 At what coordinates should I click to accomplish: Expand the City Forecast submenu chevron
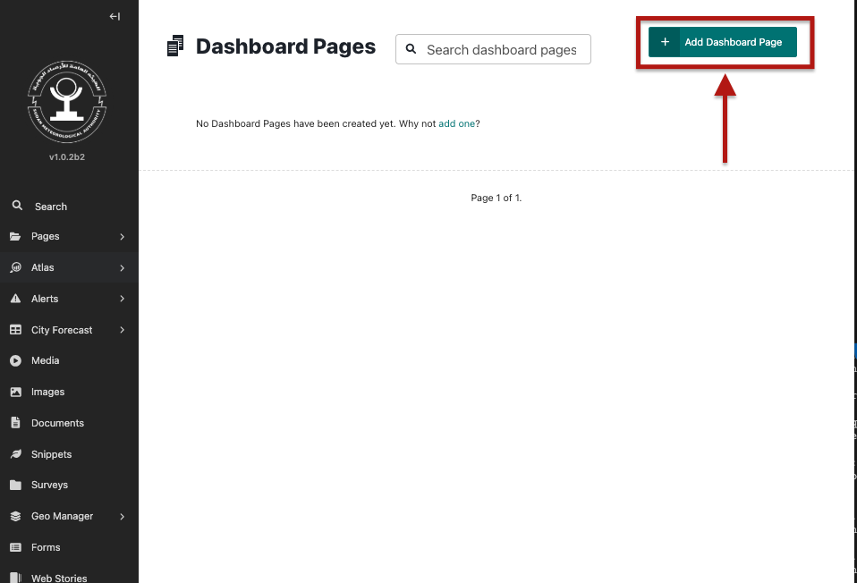(122, 329)
